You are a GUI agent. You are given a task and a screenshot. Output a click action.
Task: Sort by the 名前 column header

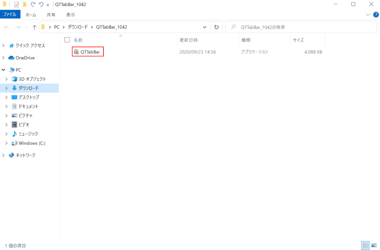point(78,40)
